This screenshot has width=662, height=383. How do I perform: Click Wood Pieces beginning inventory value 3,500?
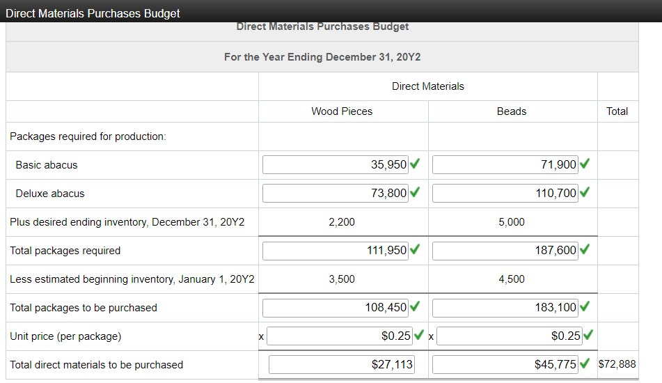click(342, 279)
